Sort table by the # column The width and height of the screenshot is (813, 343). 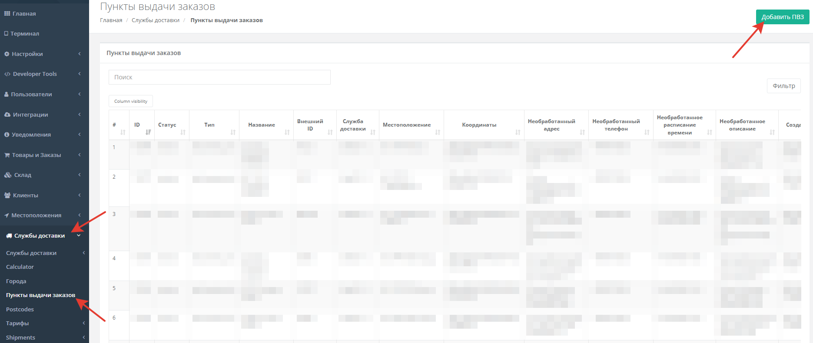tap(123, 132)
